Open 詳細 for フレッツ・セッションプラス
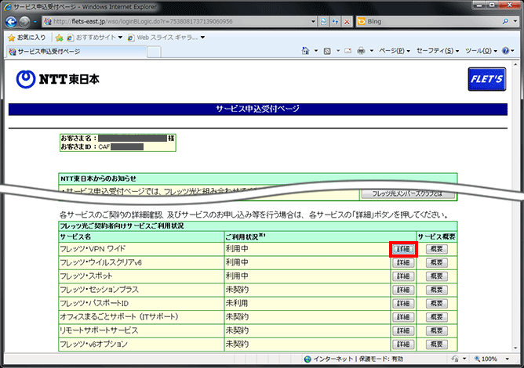This screenshot has height=368, width=524. tap(403, 290)
